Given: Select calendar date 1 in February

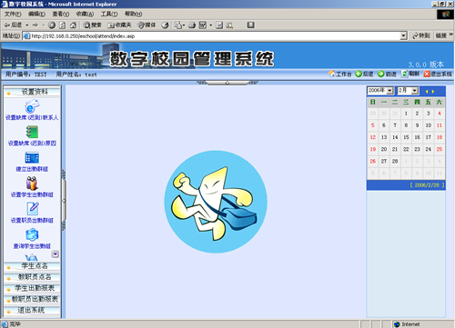Looking at the screenshot, I should point(406,114).
